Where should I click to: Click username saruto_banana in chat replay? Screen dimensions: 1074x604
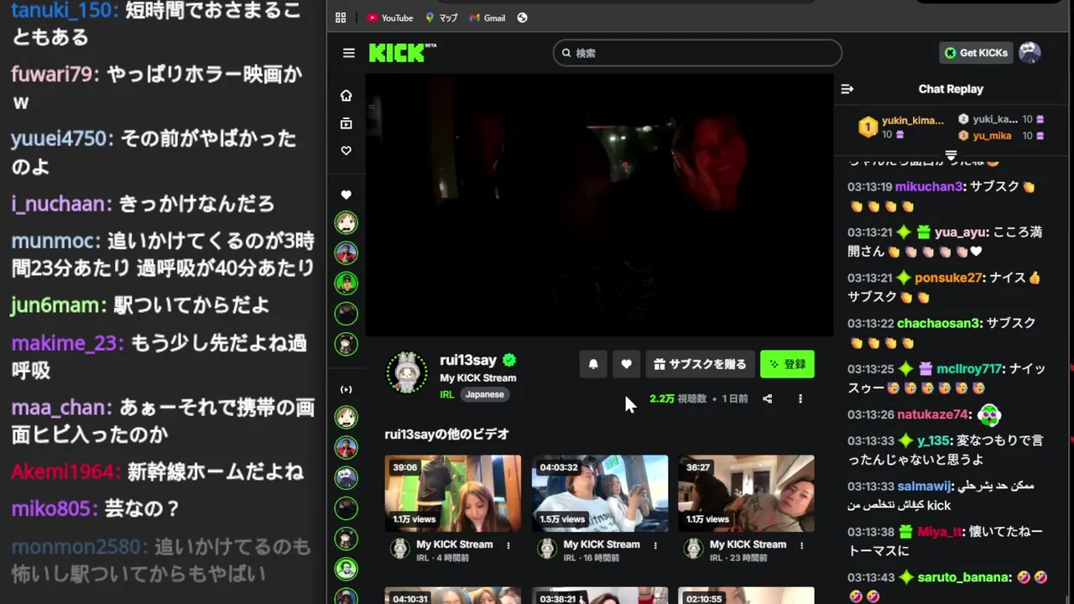click(x=963, y=577)
